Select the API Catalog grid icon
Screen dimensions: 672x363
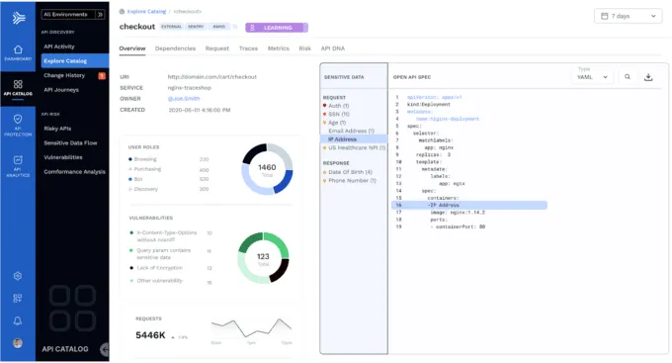coord(18,84)
